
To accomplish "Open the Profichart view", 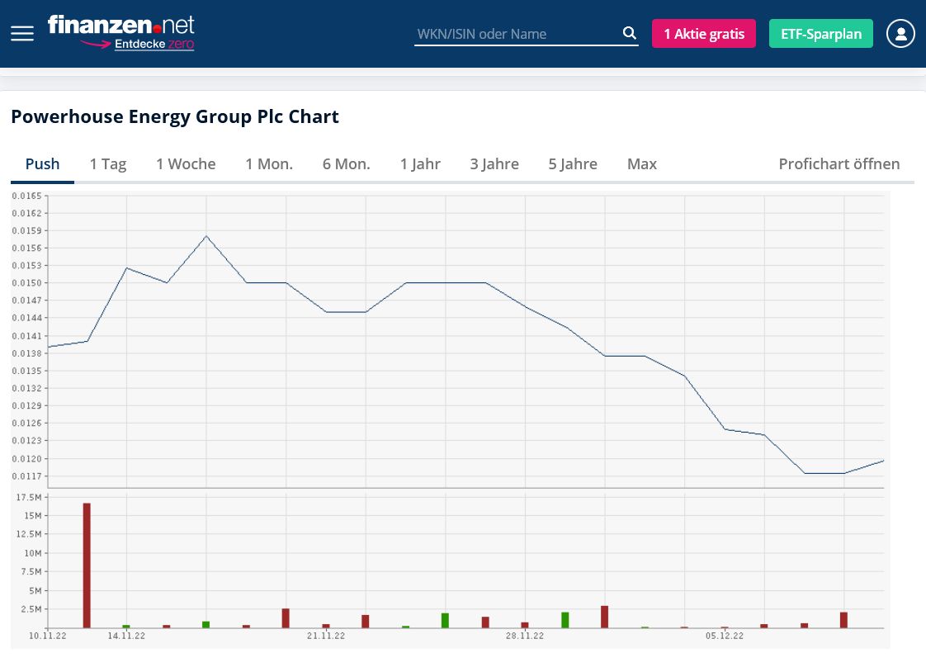I will coord(839,163).
